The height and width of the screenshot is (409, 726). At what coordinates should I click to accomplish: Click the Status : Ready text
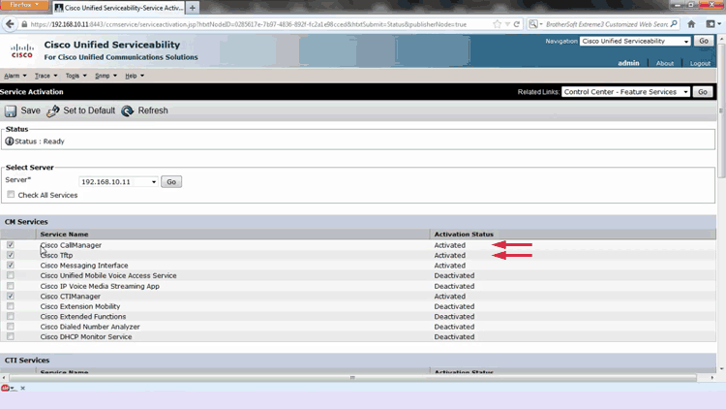pos(40,142)
